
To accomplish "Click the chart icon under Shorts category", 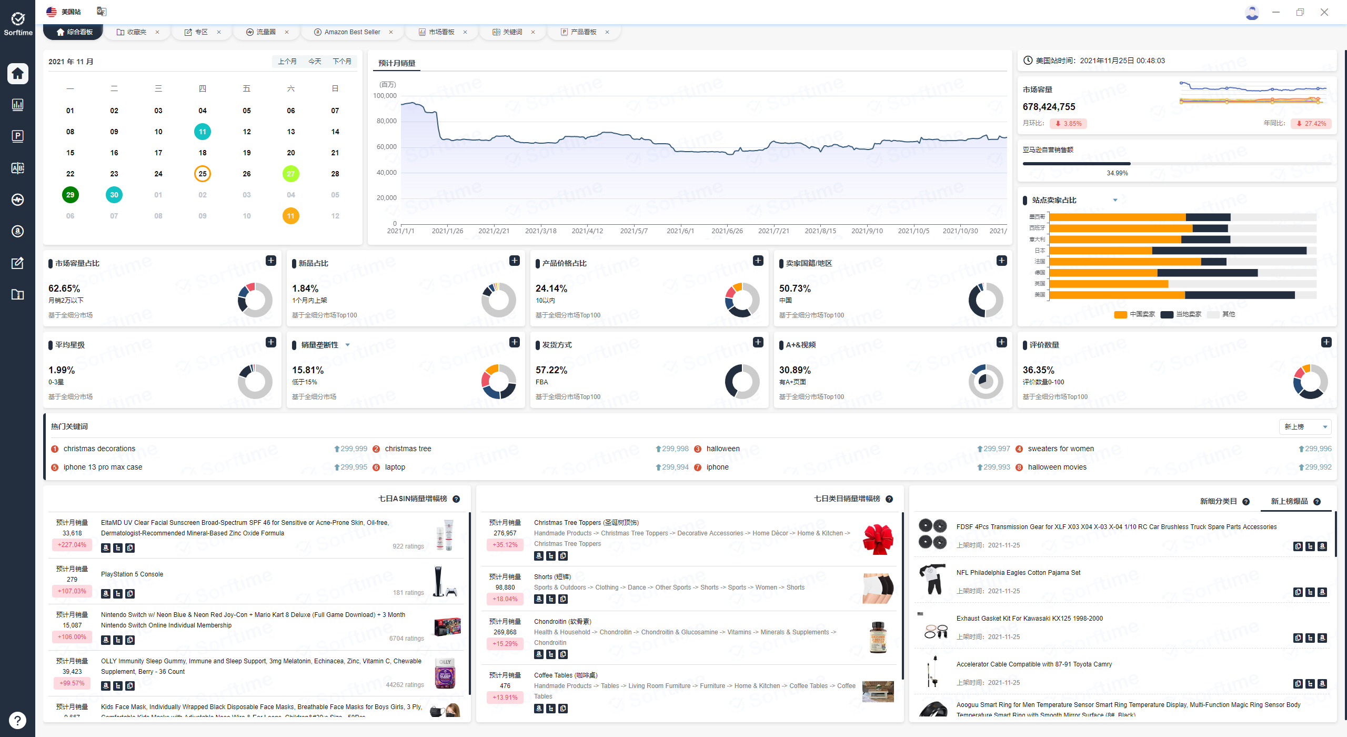I will pos(551,599).
